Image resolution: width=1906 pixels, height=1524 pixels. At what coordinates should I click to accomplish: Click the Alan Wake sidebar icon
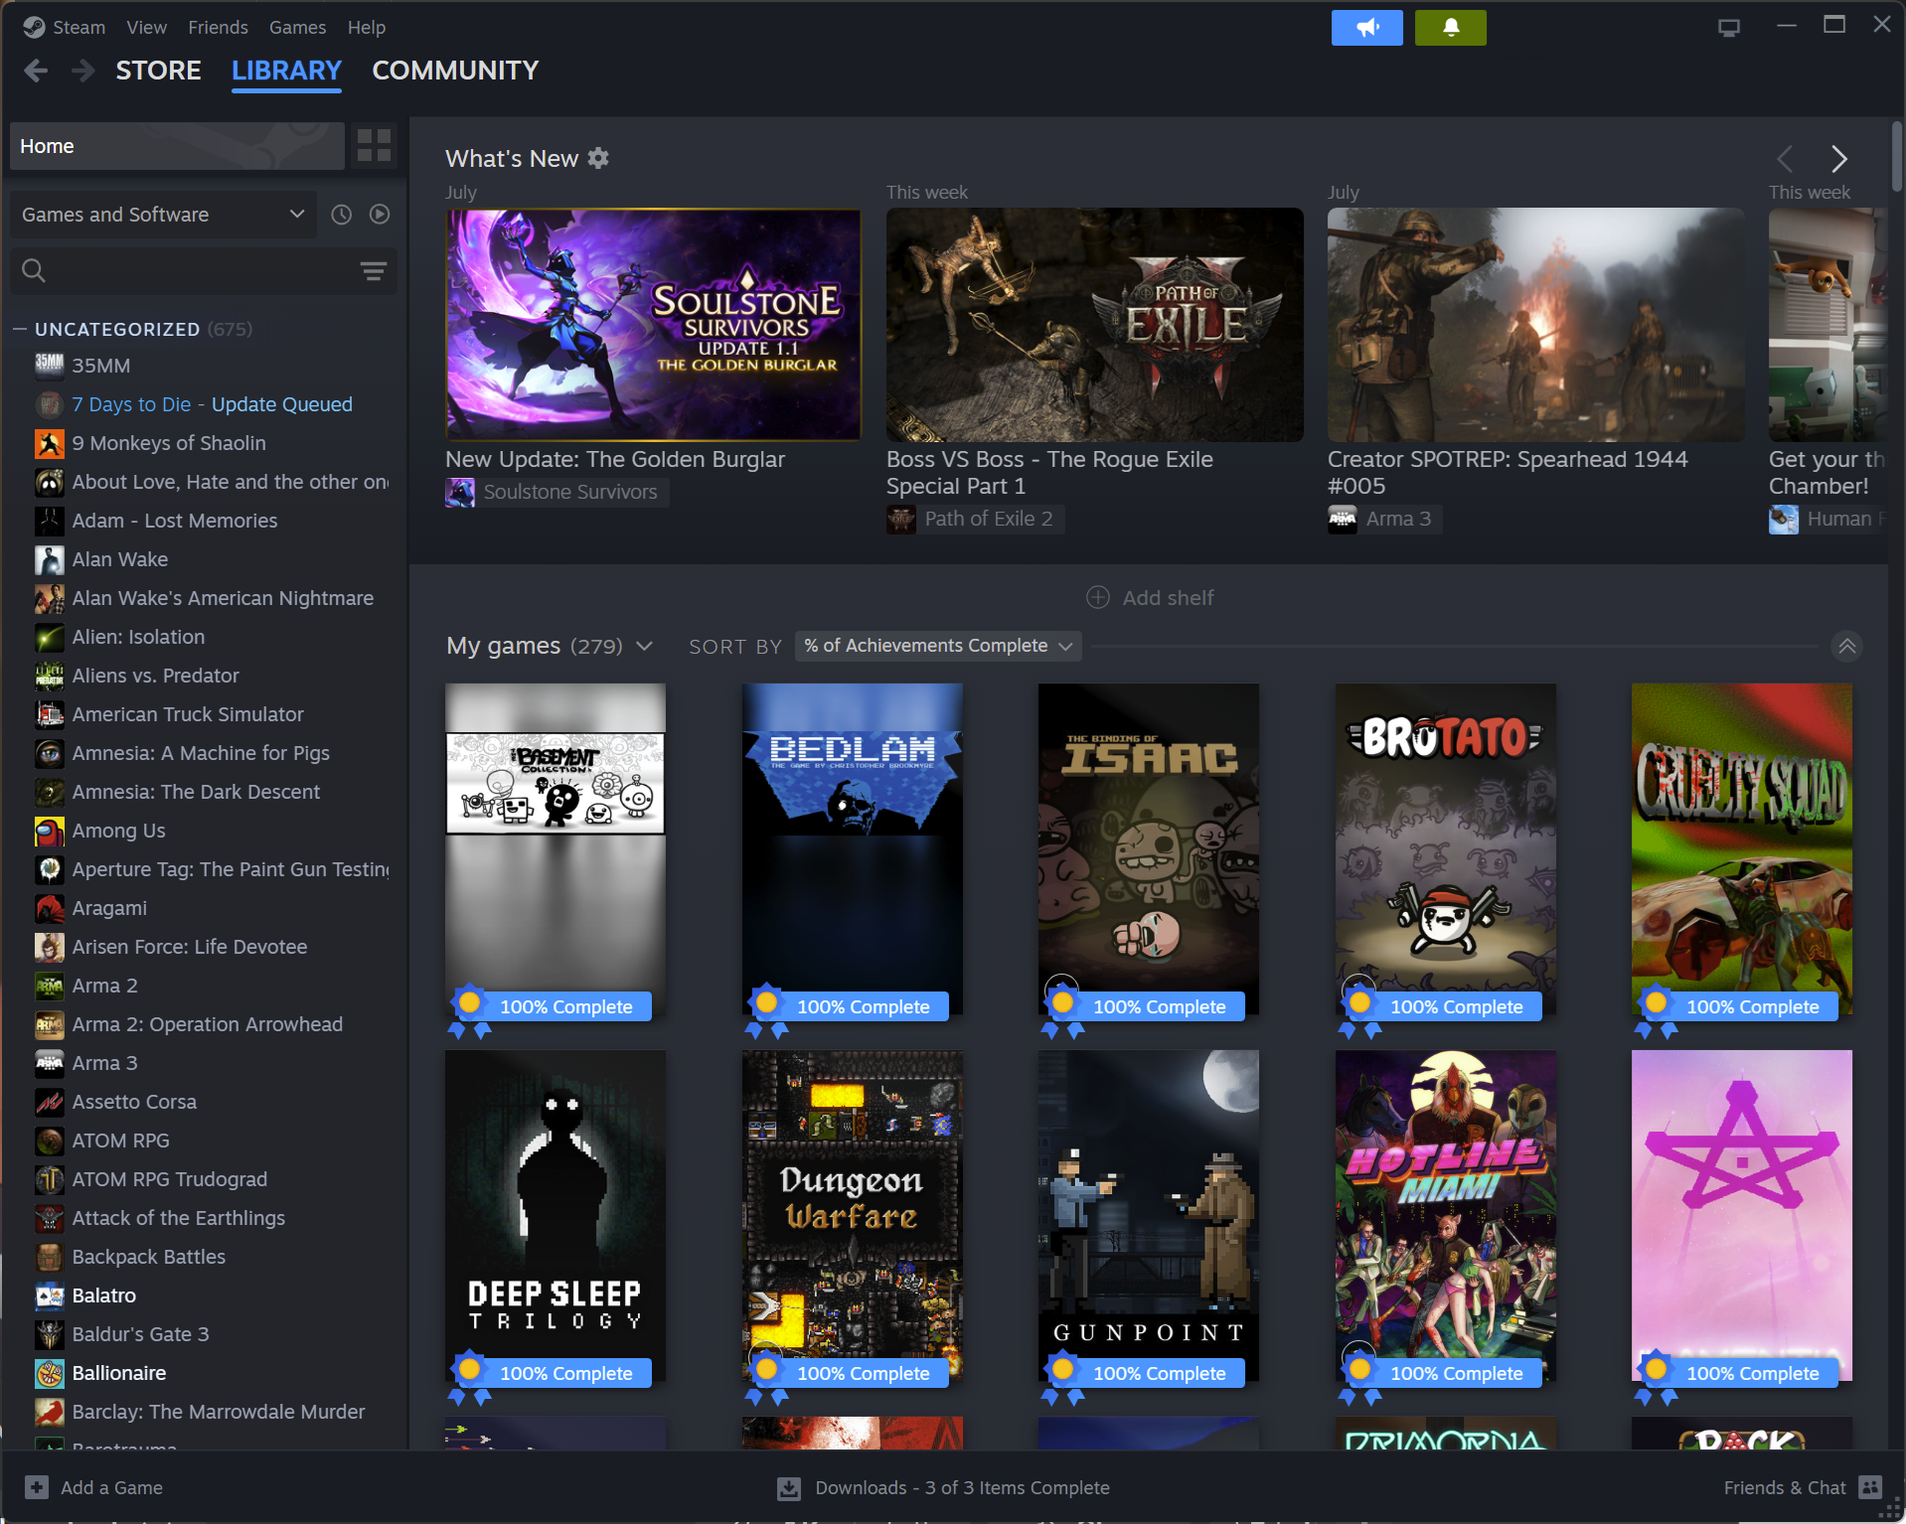50,559
